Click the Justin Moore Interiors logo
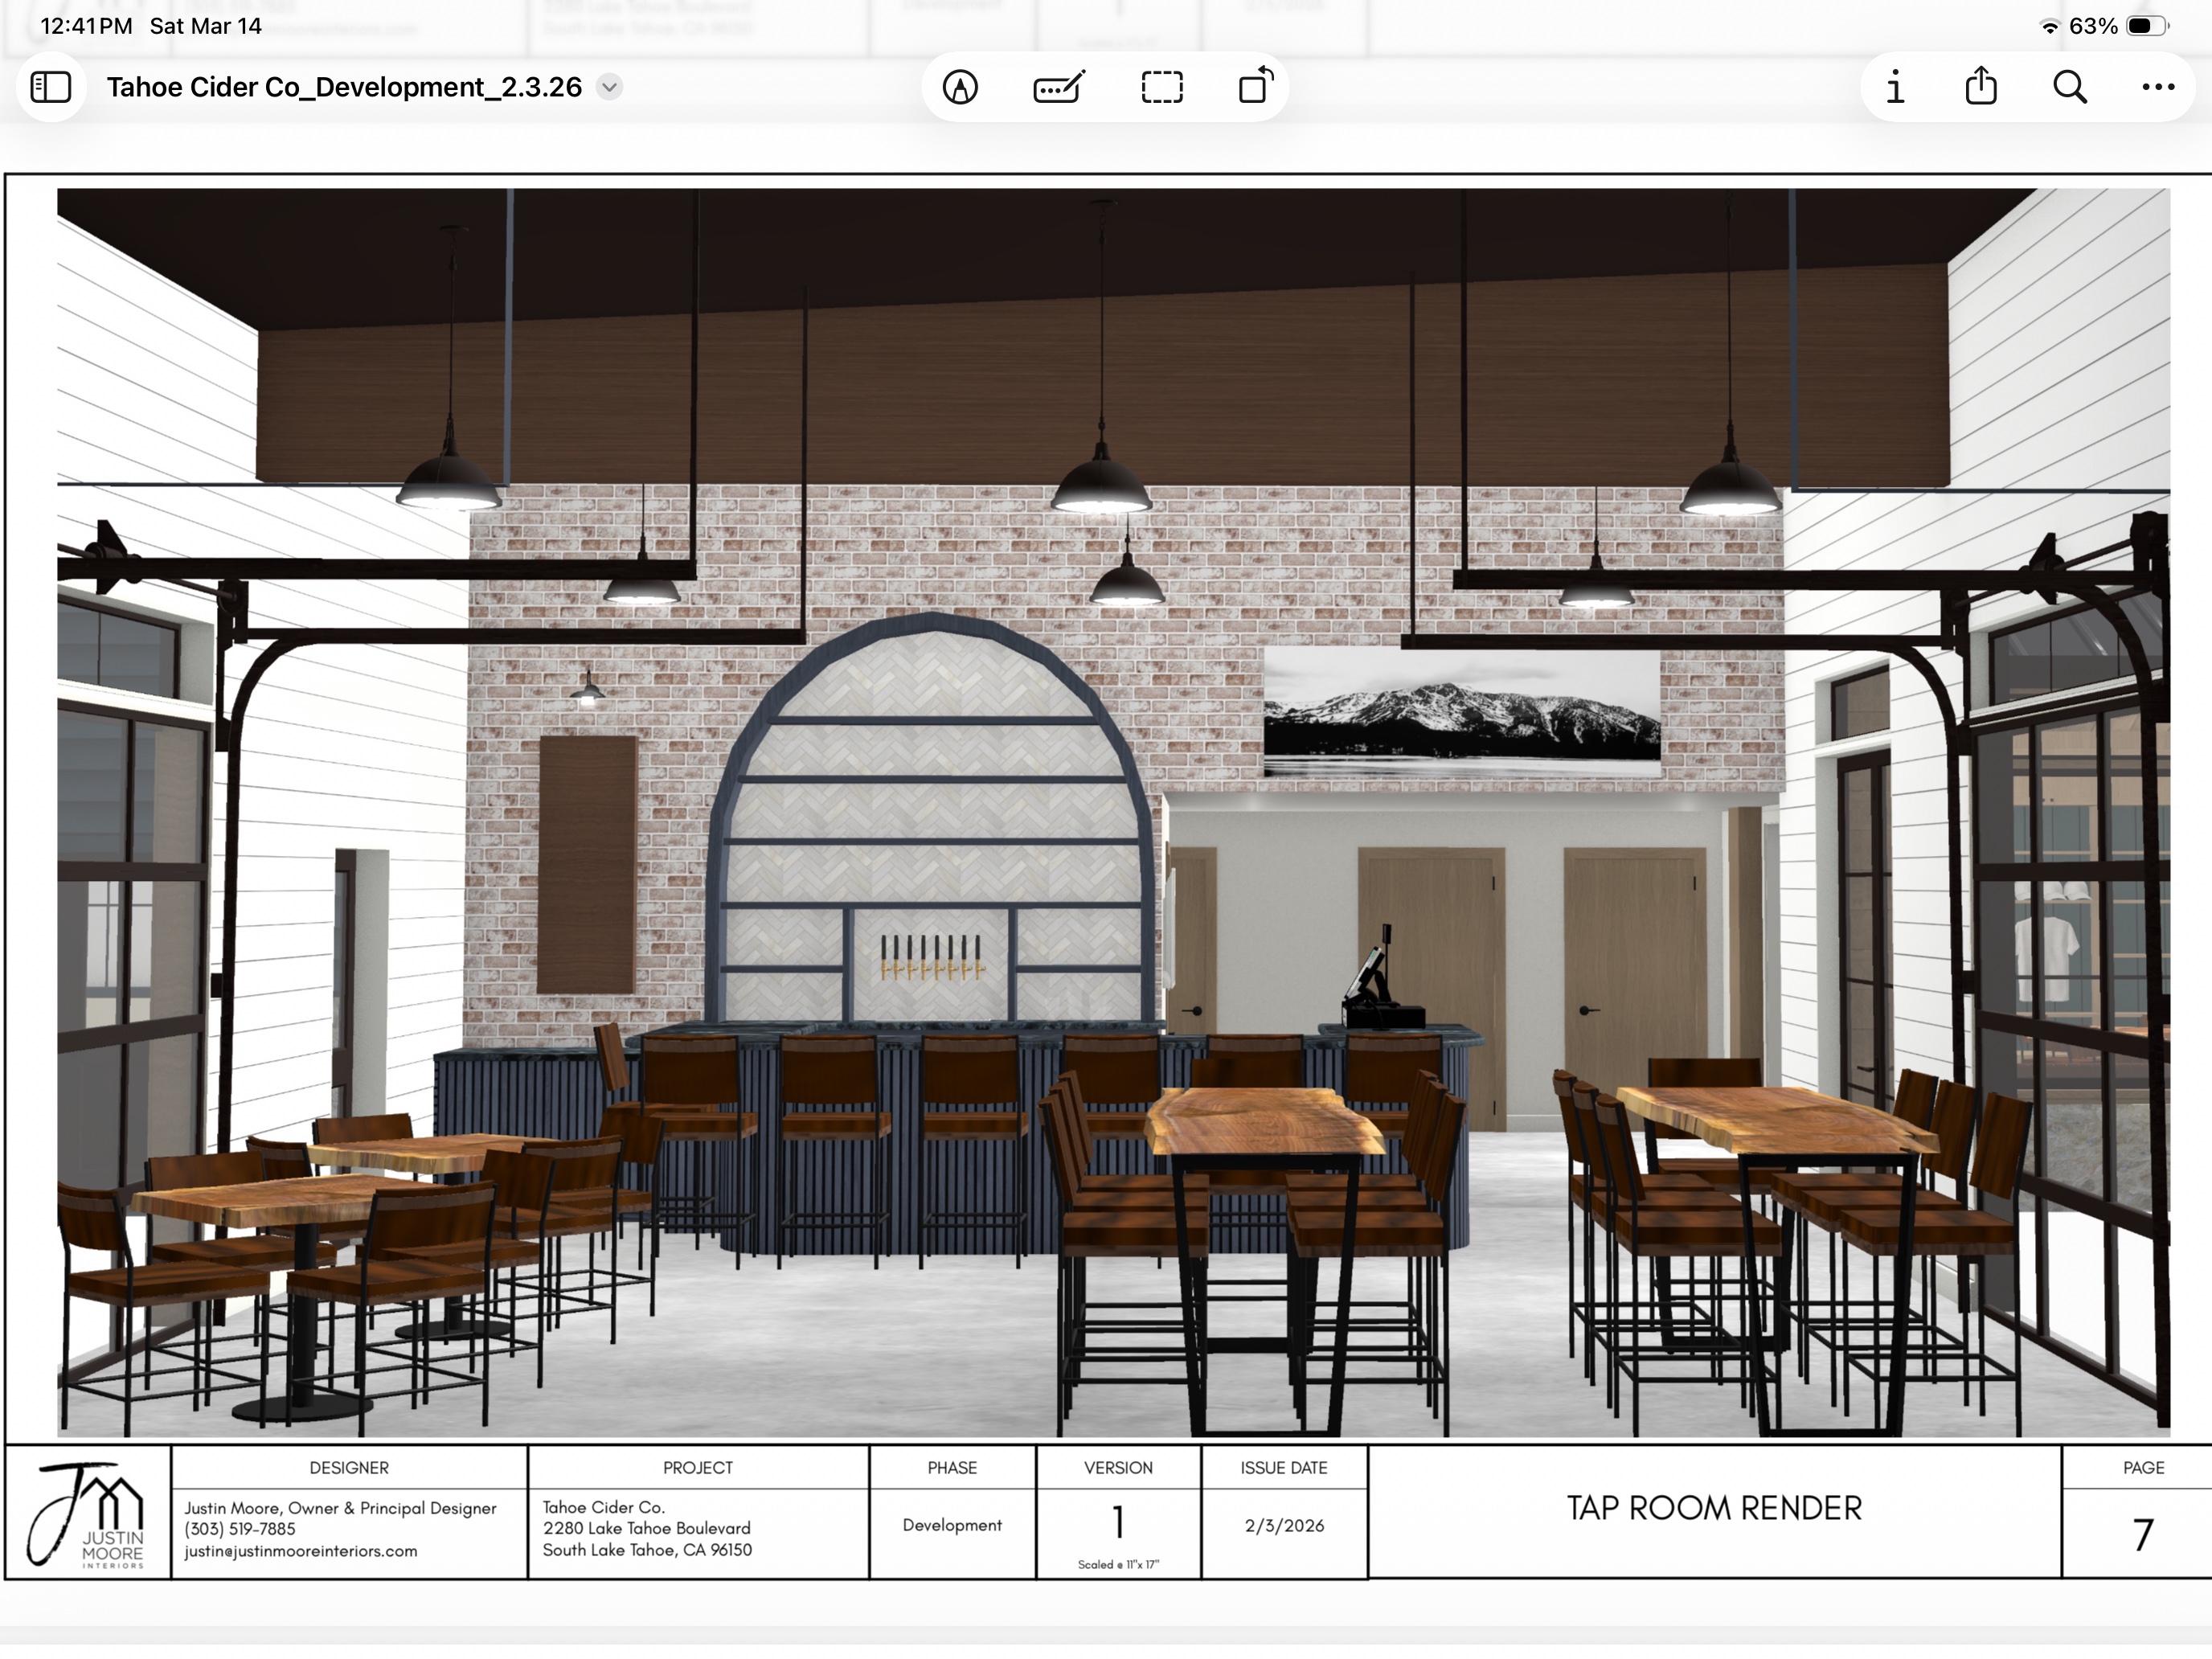Screen dimensions: 2212x1659 coord(88,1513)
